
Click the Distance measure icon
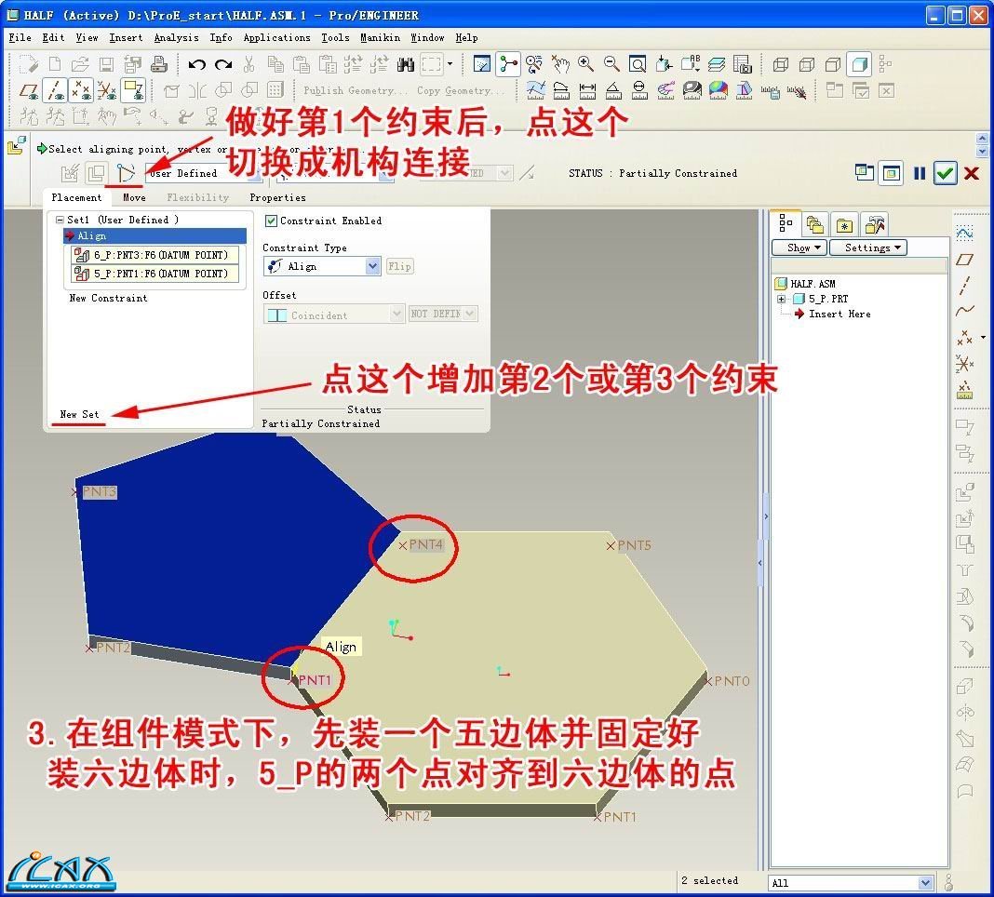587,90
